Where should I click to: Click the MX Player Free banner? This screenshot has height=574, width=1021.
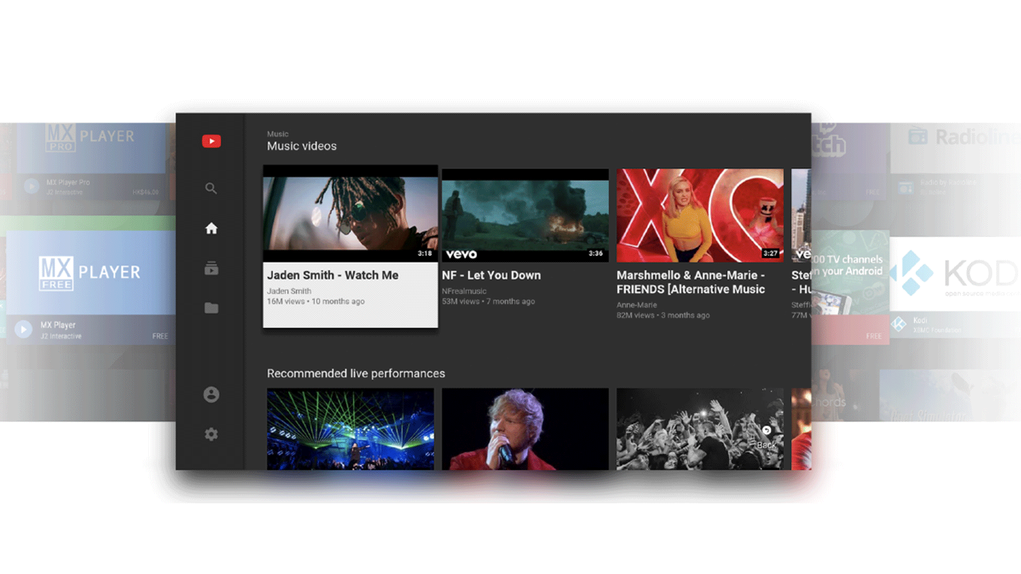tap(89, 272)
